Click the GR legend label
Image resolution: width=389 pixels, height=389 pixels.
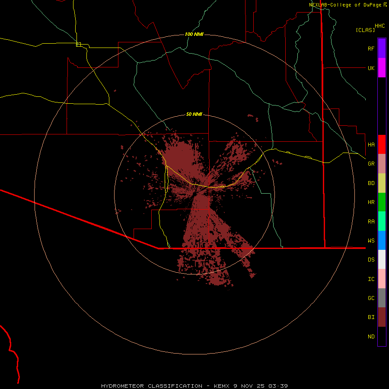click(371, 164)
